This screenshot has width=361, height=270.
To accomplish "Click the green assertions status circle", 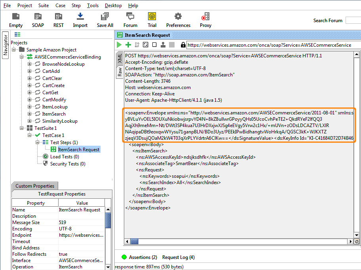I will 124,257.
